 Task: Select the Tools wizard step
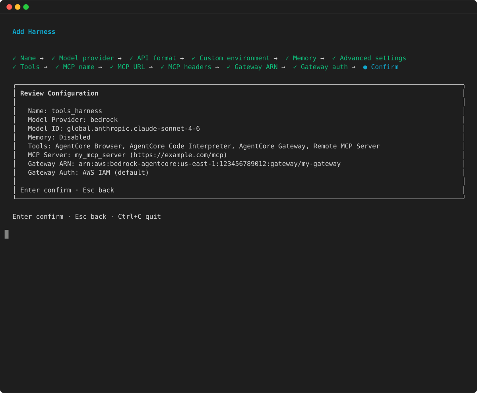(26, 67)
